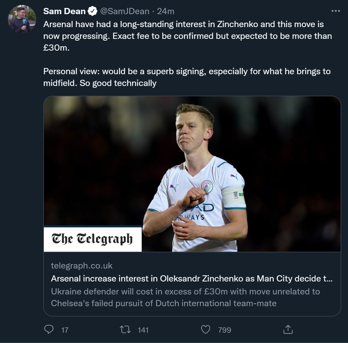
Task: Toggle the retweet arrows icon
Action: [125, 329]
